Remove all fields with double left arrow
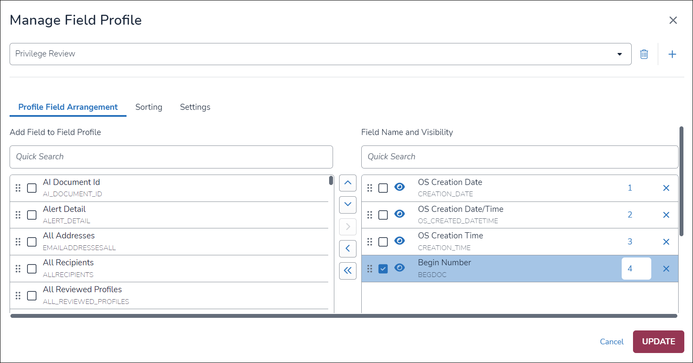The height and width of the screenshot is (363, 693). [348, 271]
